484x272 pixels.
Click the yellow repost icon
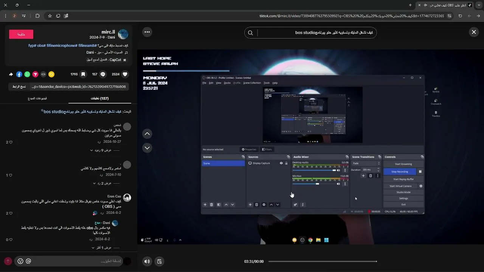tap(51, 74)
